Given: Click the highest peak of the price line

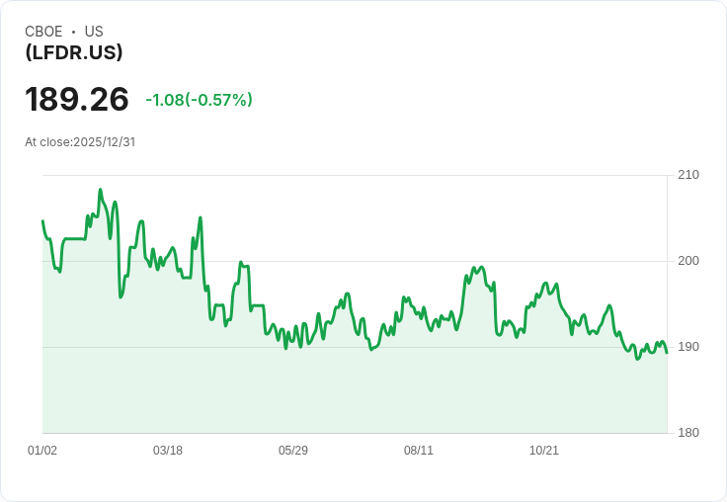Looking at the screenshot, I should [100, 190].
